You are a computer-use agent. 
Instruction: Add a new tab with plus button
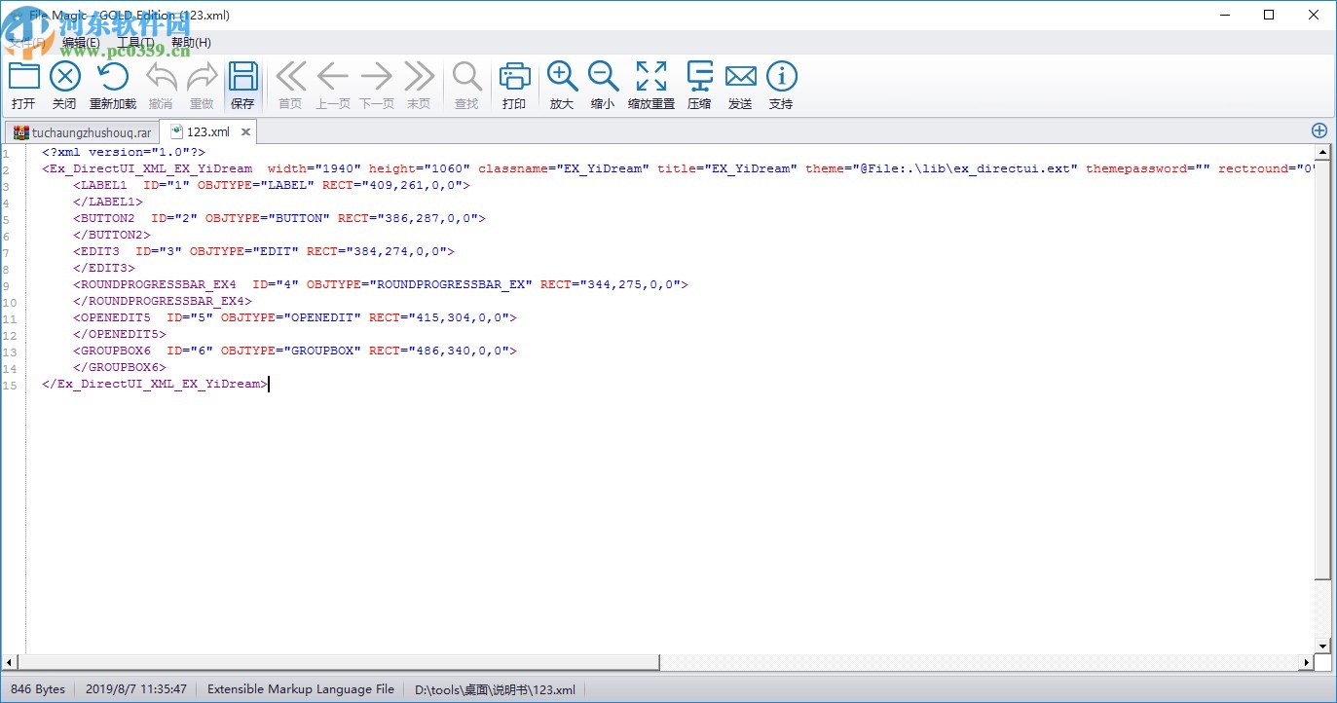point(1319,130)
